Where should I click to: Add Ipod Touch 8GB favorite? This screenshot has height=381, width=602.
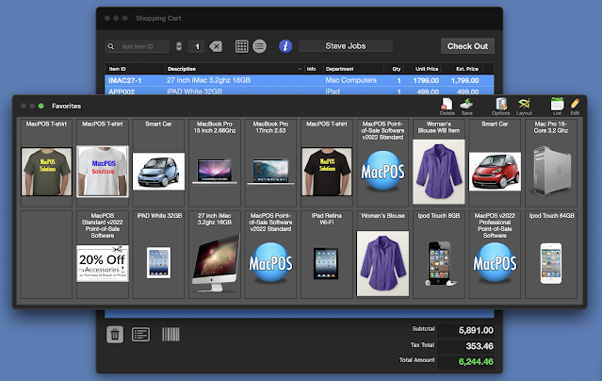tap(439, 255)
